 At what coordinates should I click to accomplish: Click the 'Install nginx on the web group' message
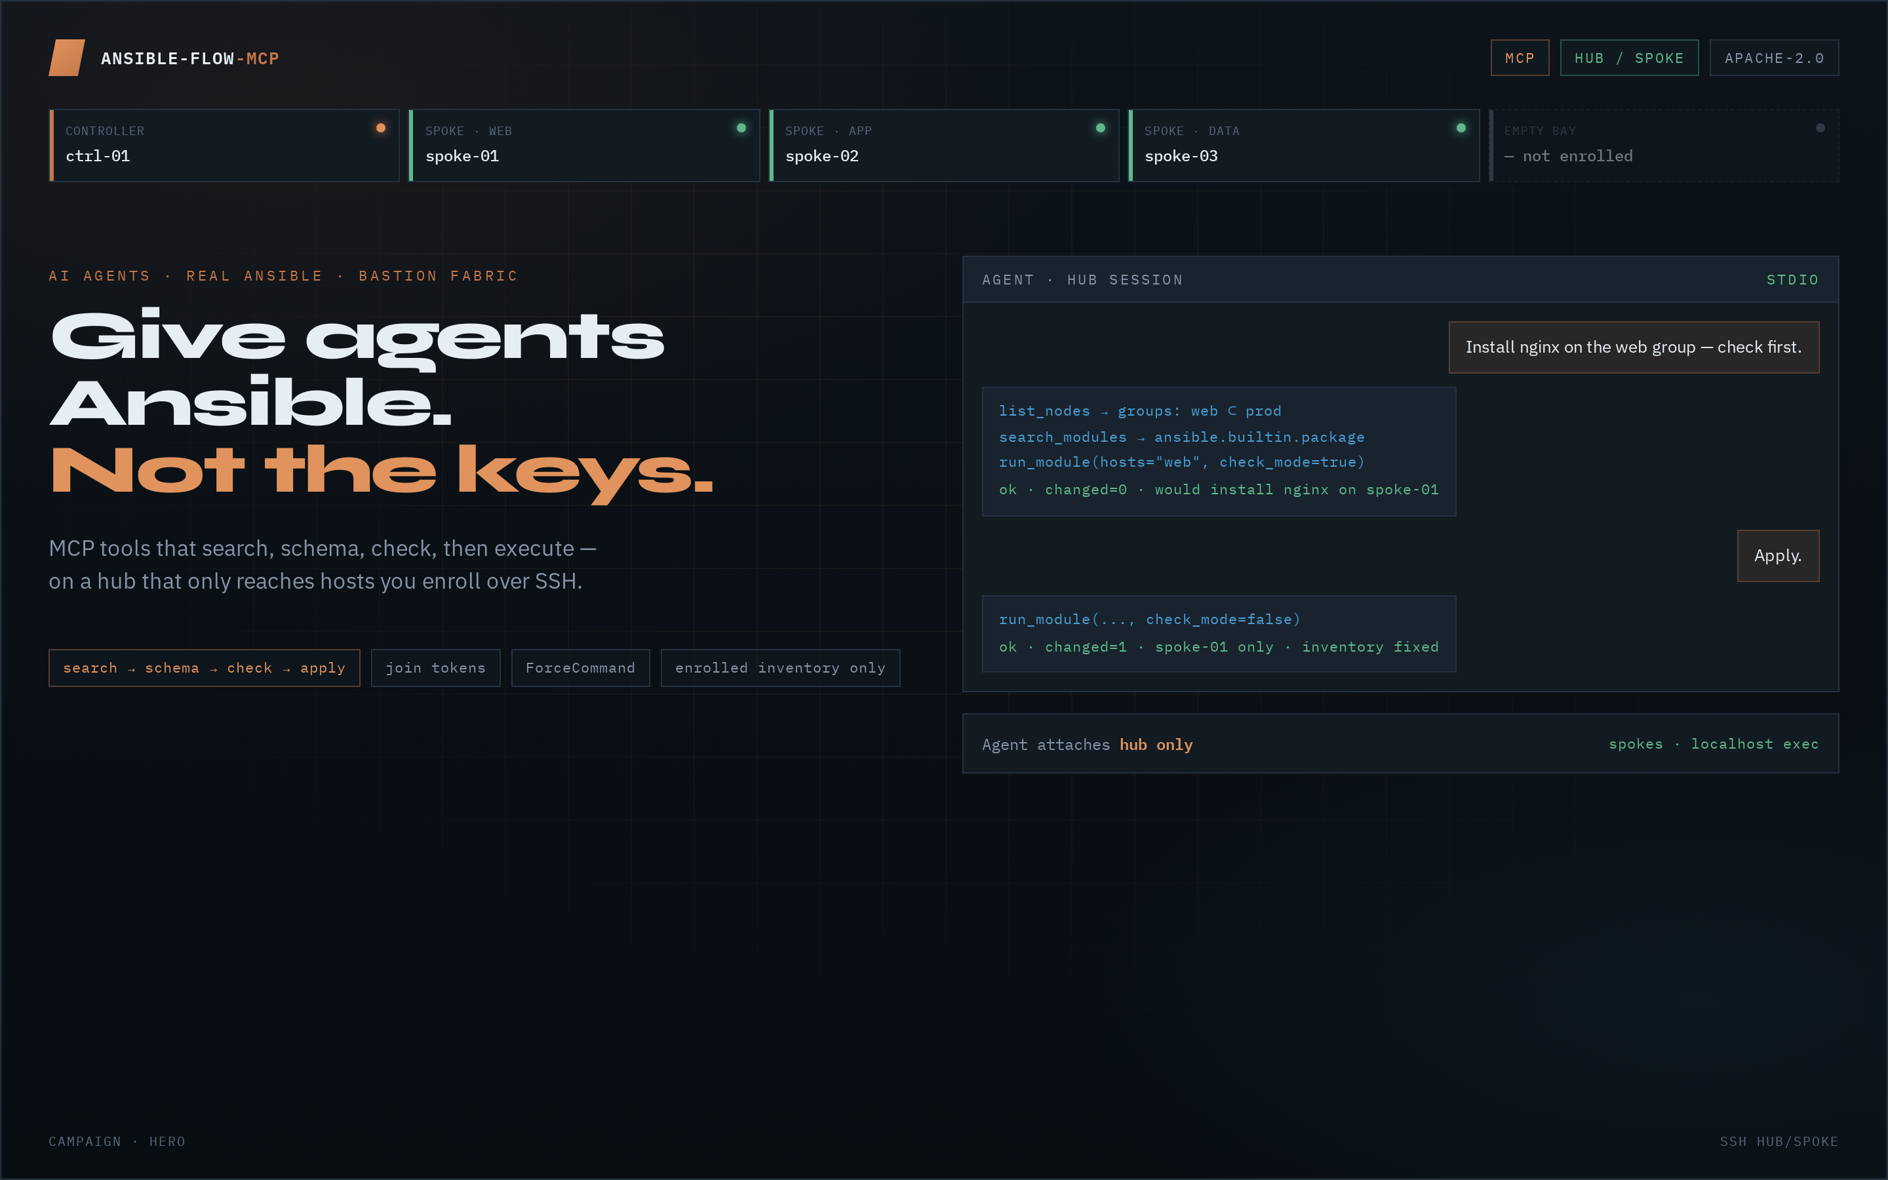[x=1634, y=347]
